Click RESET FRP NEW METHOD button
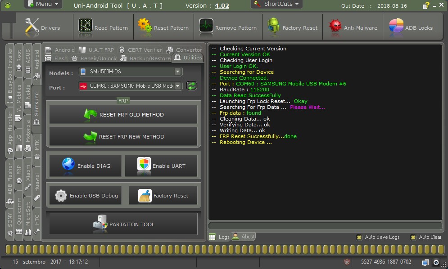This screenshot has height=269, width=448. click(123, 136)
